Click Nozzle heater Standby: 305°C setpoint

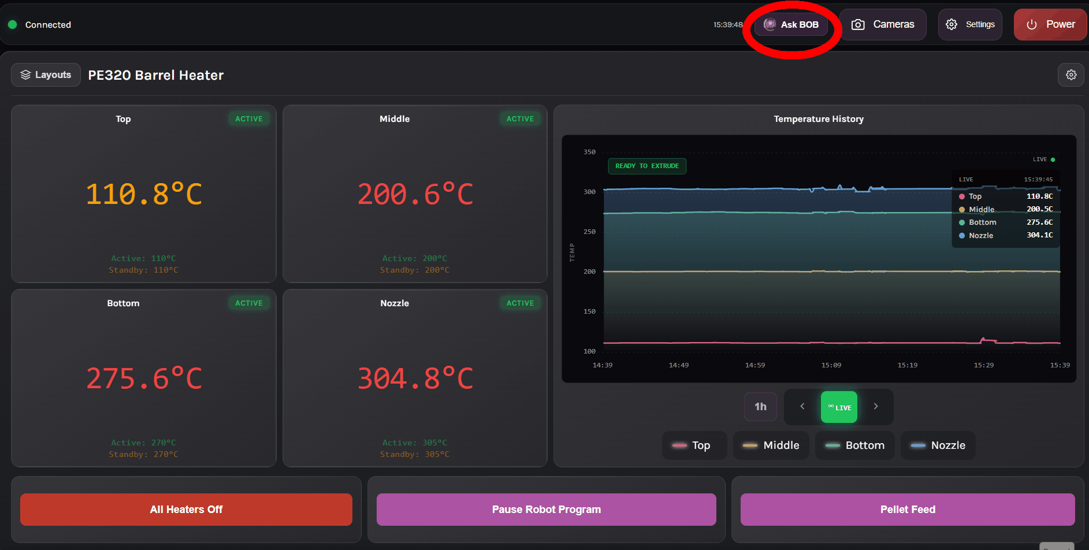(x=415, y=454)
